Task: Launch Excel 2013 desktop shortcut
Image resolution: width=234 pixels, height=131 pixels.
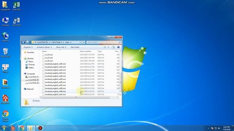Action: (x=16, y=6)
